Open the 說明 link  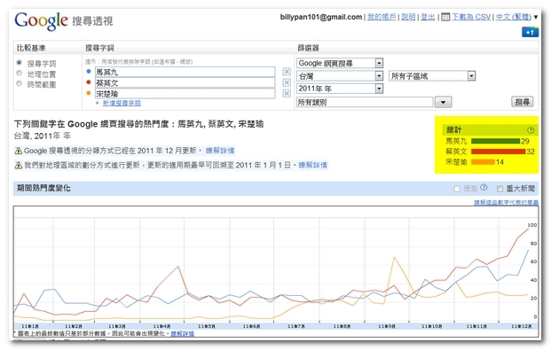click(408, 17)
